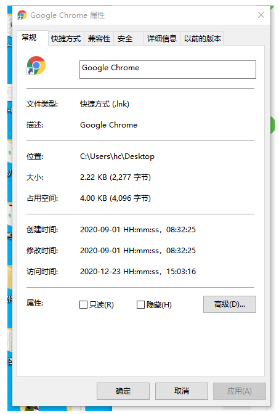
Task: Click the 大小: label
Action: tap(34, 177)
